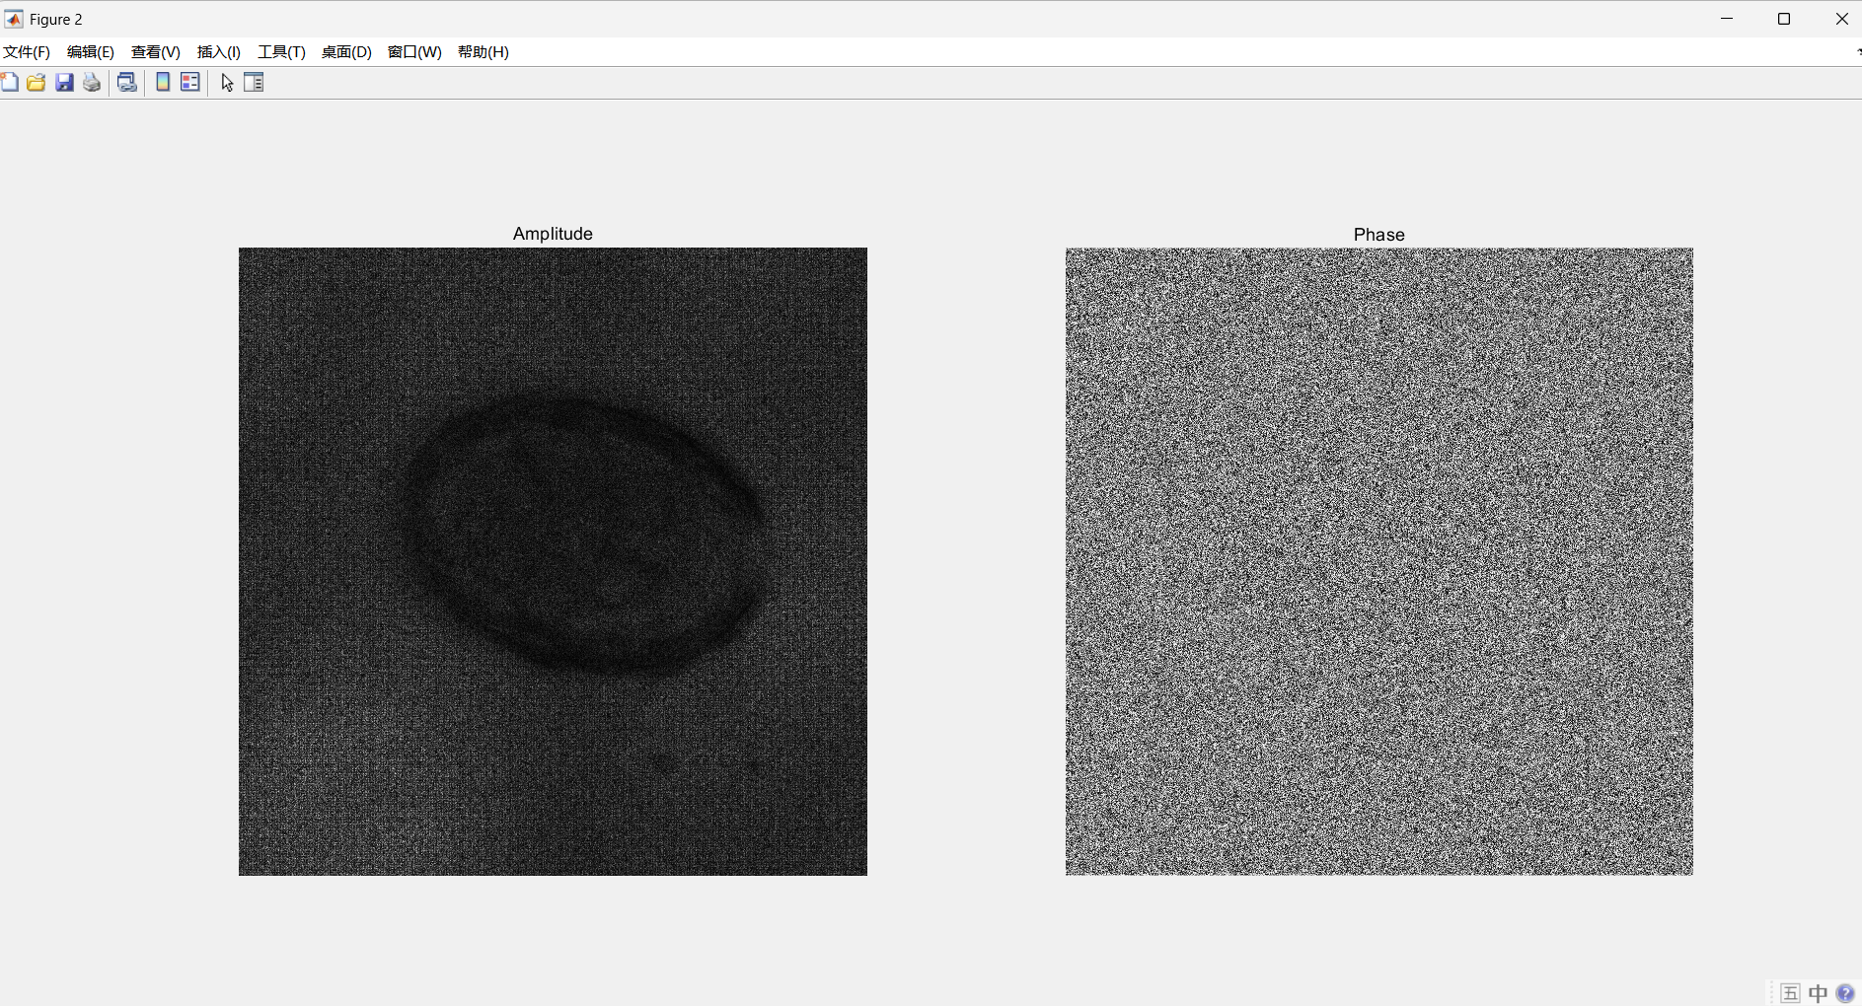
Task: Activate Edit Plot arrow tool
Action: [x=227, y=83]
